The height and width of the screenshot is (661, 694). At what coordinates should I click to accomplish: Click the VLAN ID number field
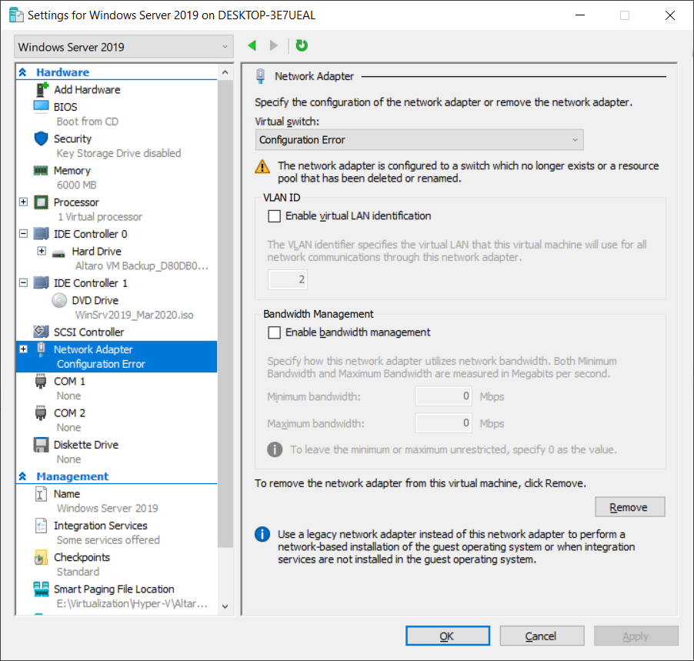[288, 279]
